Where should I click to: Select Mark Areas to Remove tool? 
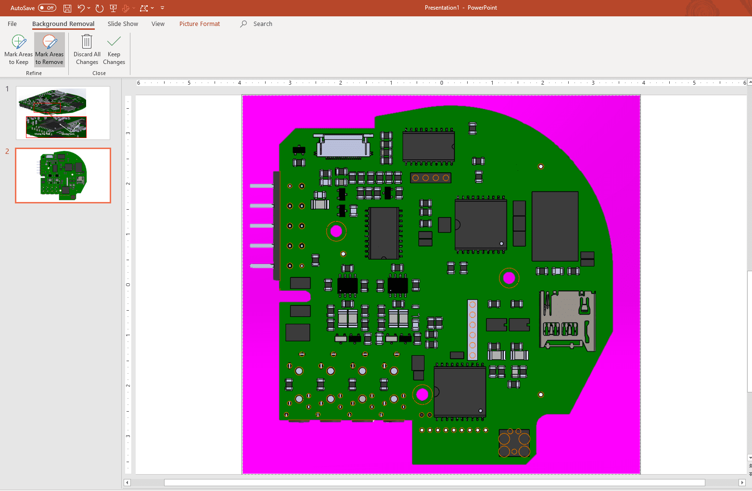click(50, 50)
